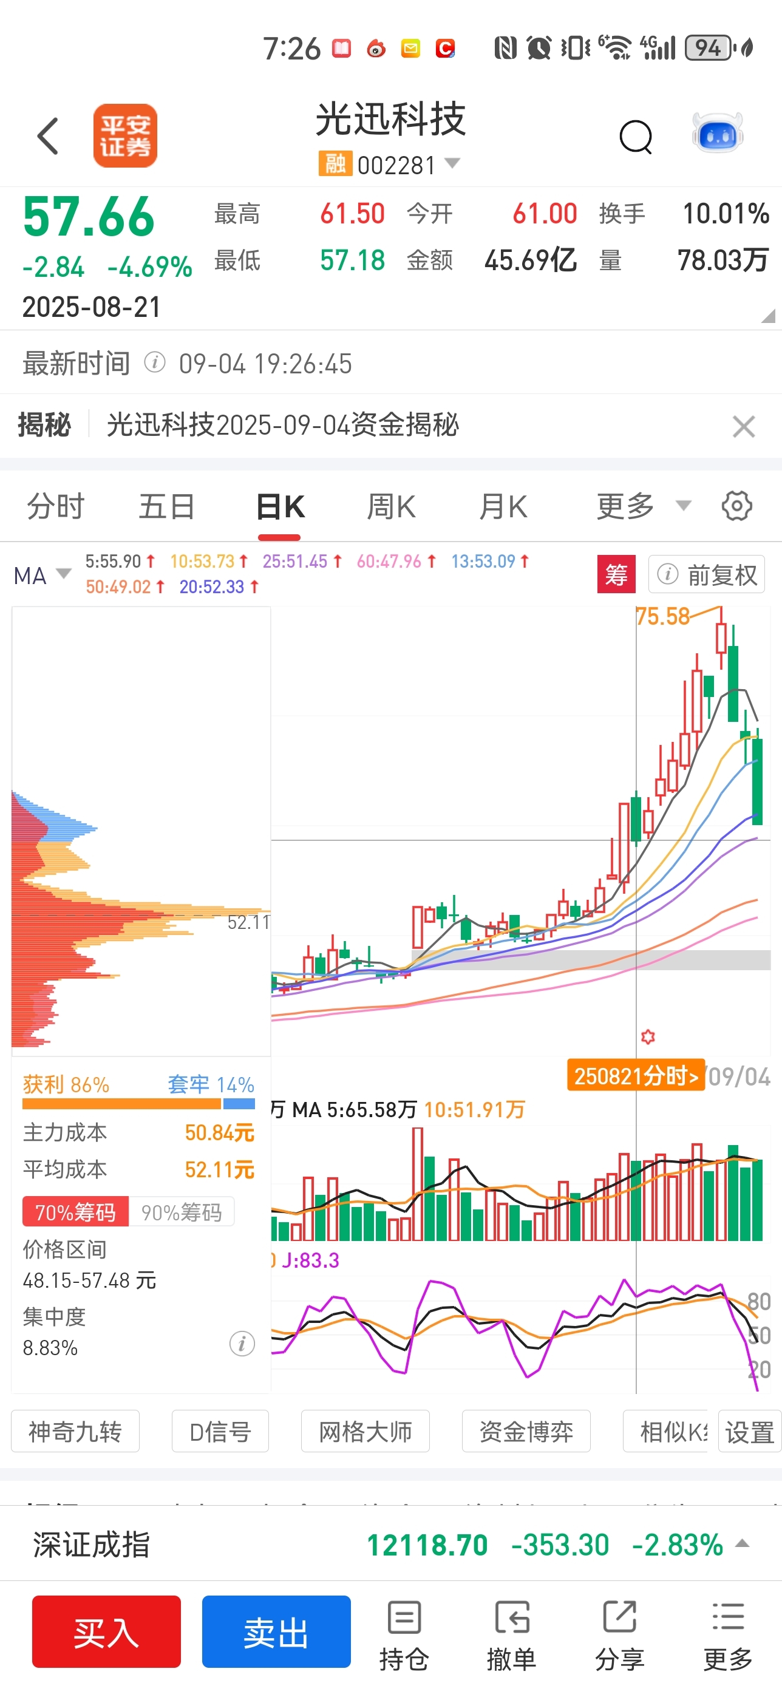This screenshot has height=1683, width=782.
Task: Tap Wi-Fi icon in status bar
Action: (x=615, y=47)
